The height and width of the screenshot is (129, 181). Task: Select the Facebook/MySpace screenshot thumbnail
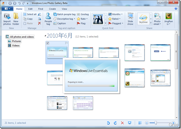pyautogui.click(x=160, y=52)
